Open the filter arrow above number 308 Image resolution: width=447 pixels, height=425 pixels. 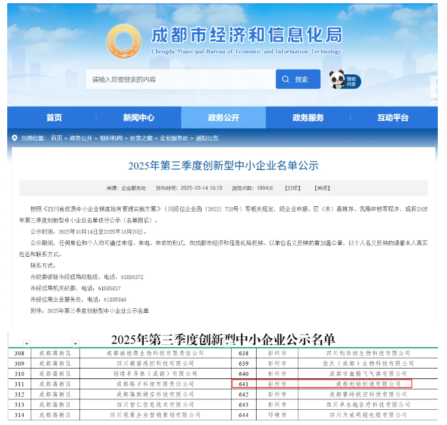click(x=26, y=344)
